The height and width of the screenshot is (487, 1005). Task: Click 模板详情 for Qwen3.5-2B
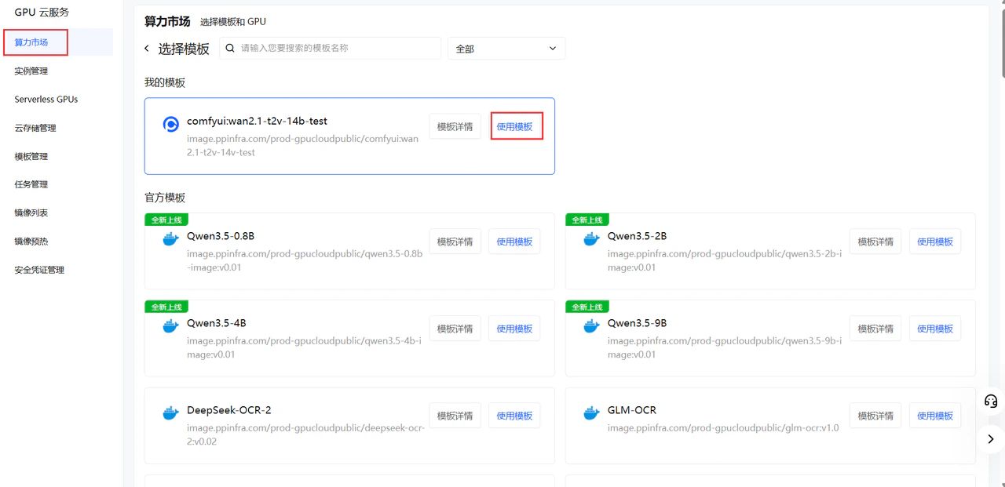click(x=876, y=242)
